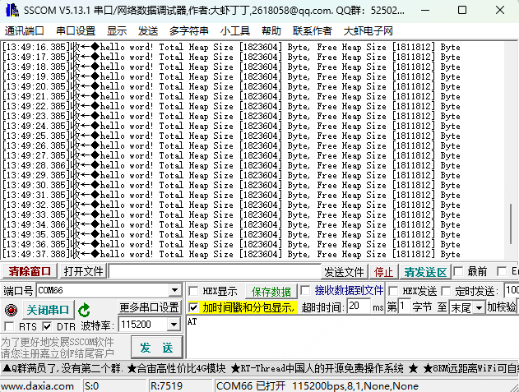Click the red record indicator icon
This screenshot has width=519, height=392.
tap(11, 310)
